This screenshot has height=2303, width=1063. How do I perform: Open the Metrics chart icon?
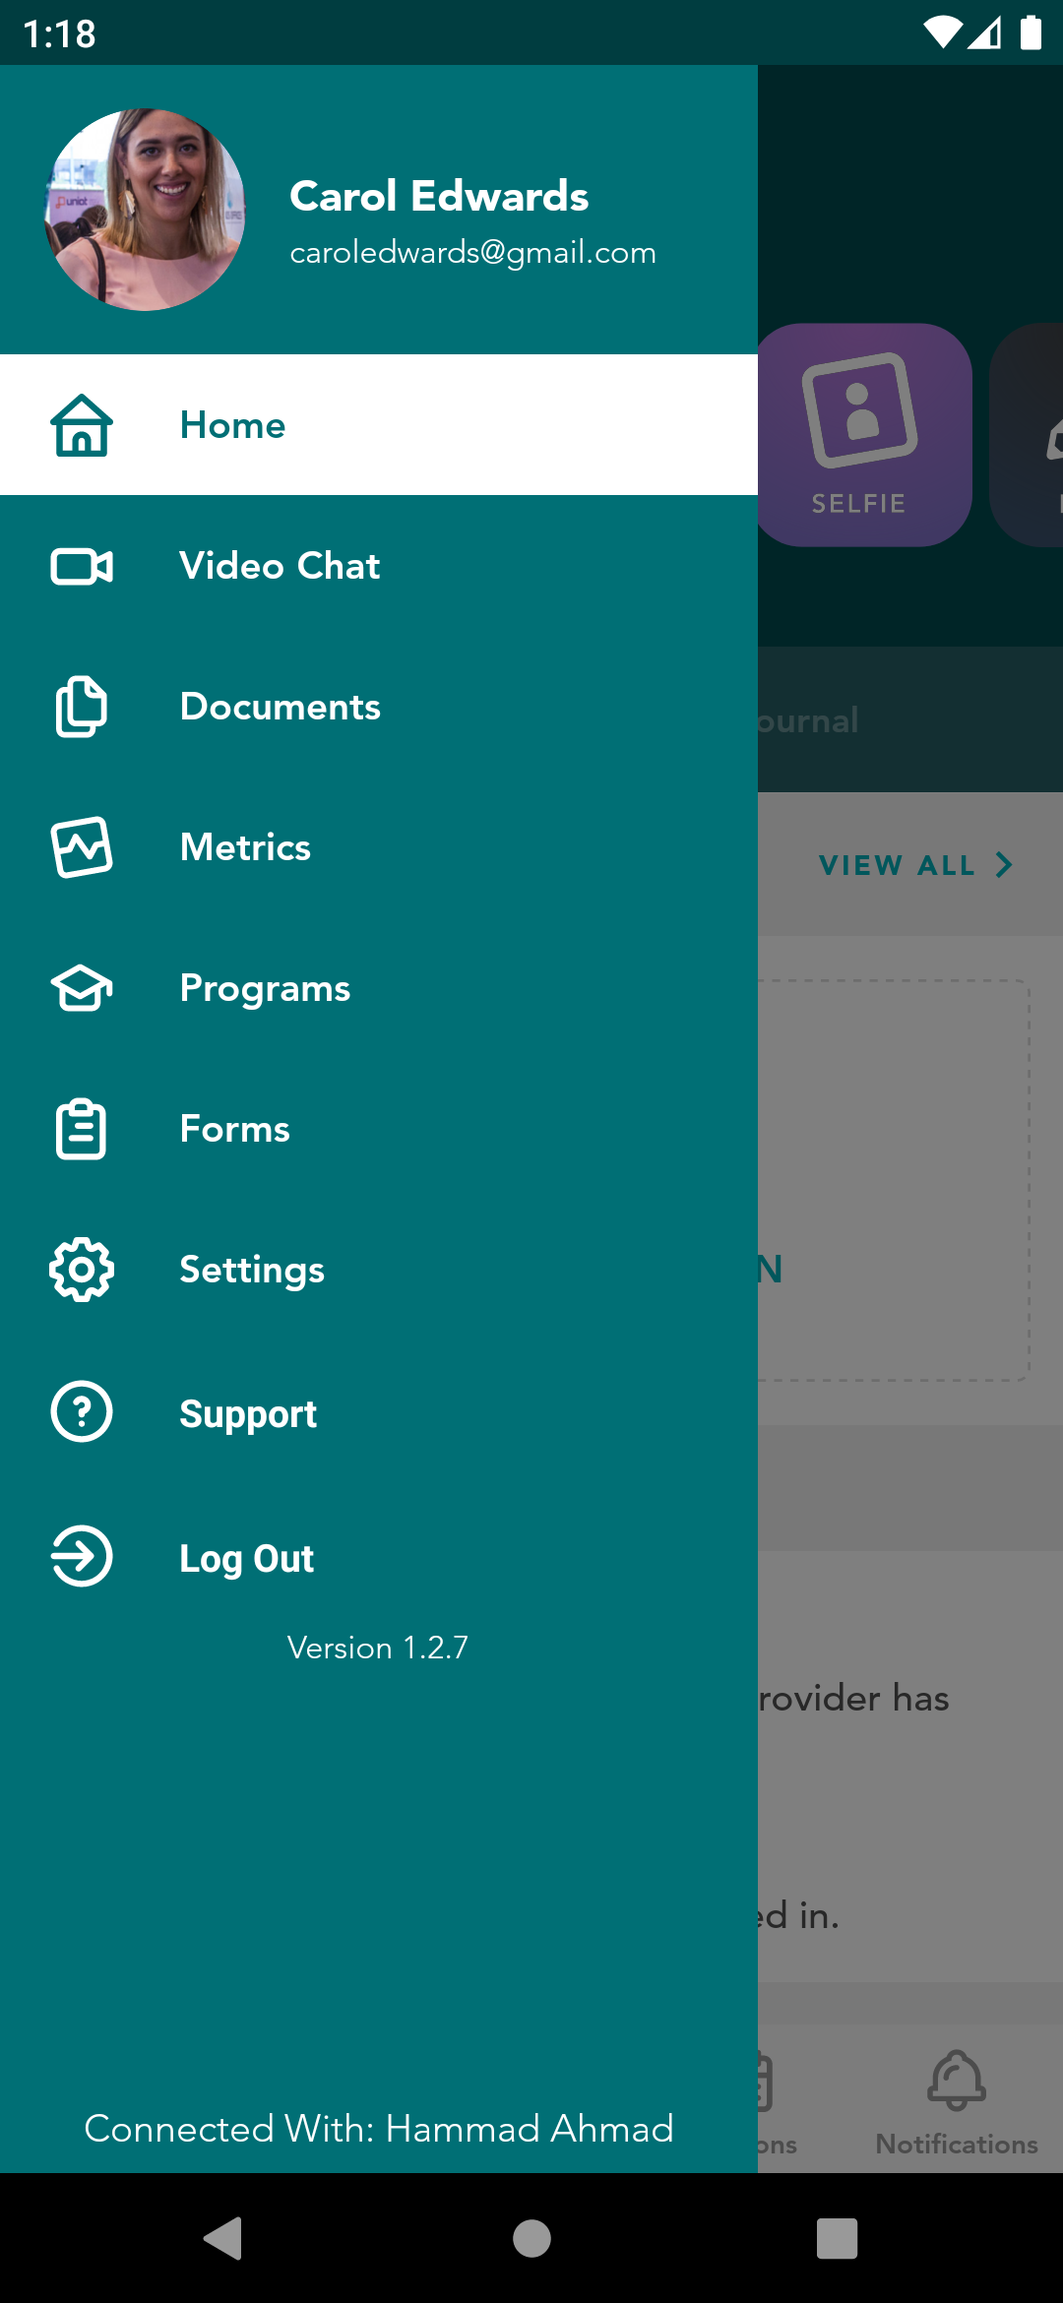point(82,847)
